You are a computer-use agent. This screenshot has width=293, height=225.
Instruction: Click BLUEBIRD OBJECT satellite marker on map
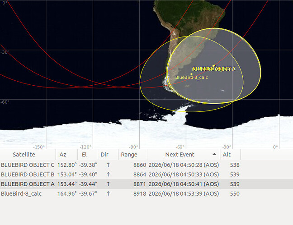[x=214, y=65]
